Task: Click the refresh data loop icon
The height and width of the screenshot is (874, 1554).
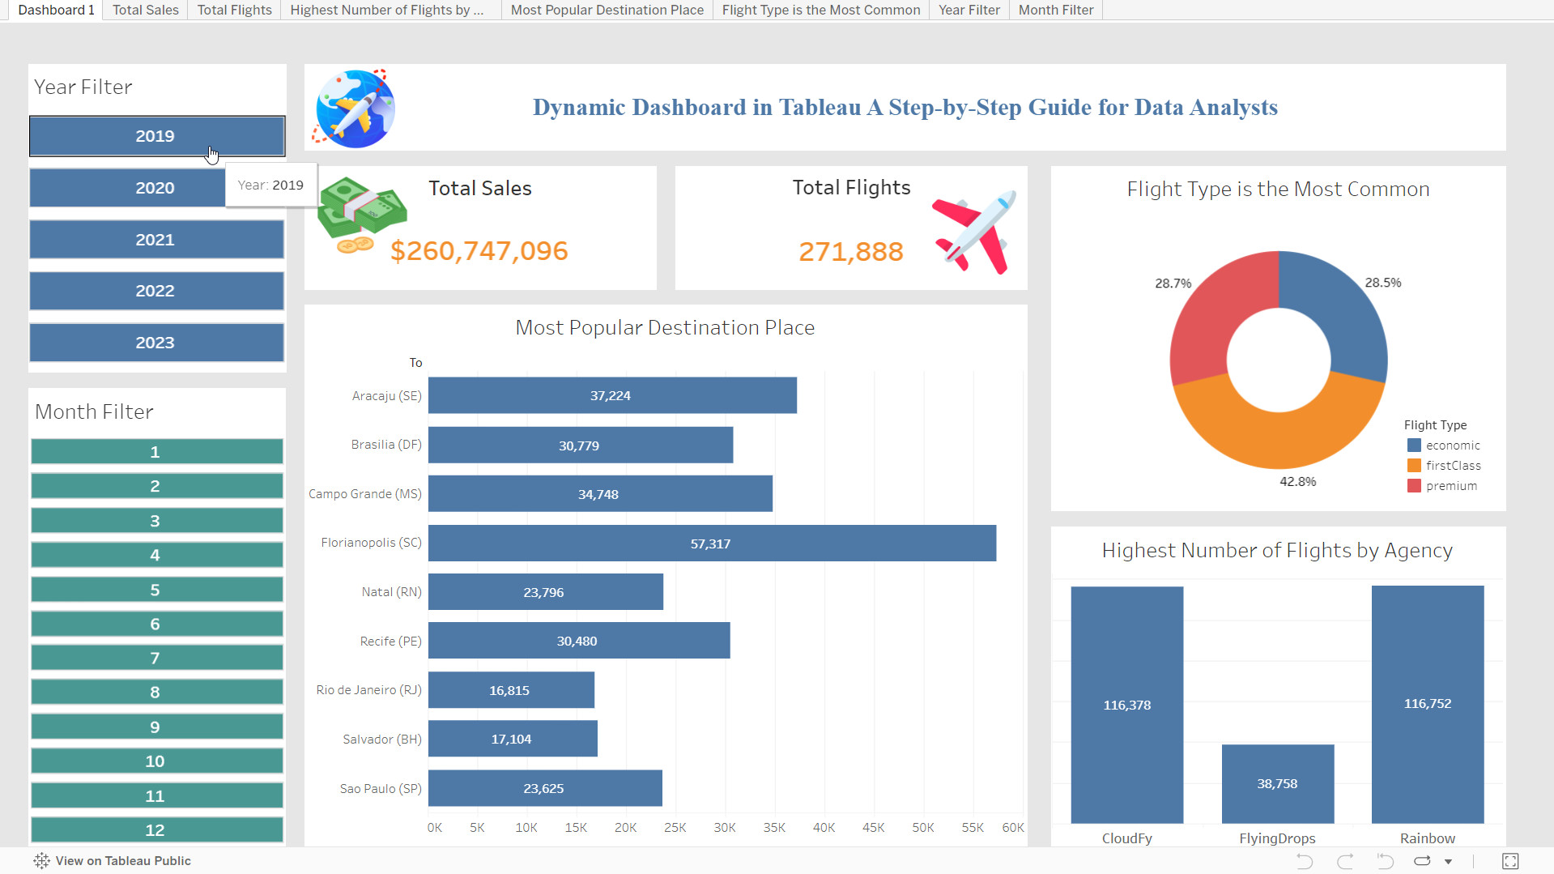Action: pos(1422,861)
